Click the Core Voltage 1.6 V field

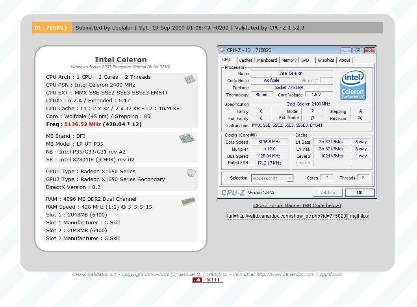pyautogui.click(x=319, y=94)
